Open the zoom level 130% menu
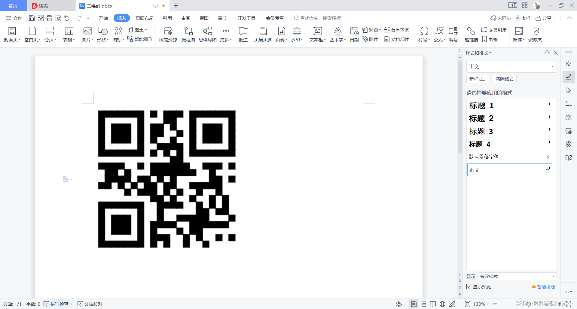577x309 pixels. [481, 304]
